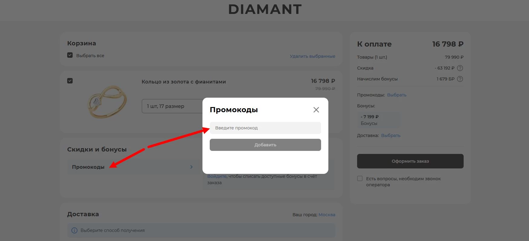The width and height of the screenshot is (529, 241).
Task: Expand the Промокоды row via its chevron
Action: [191, 167]
